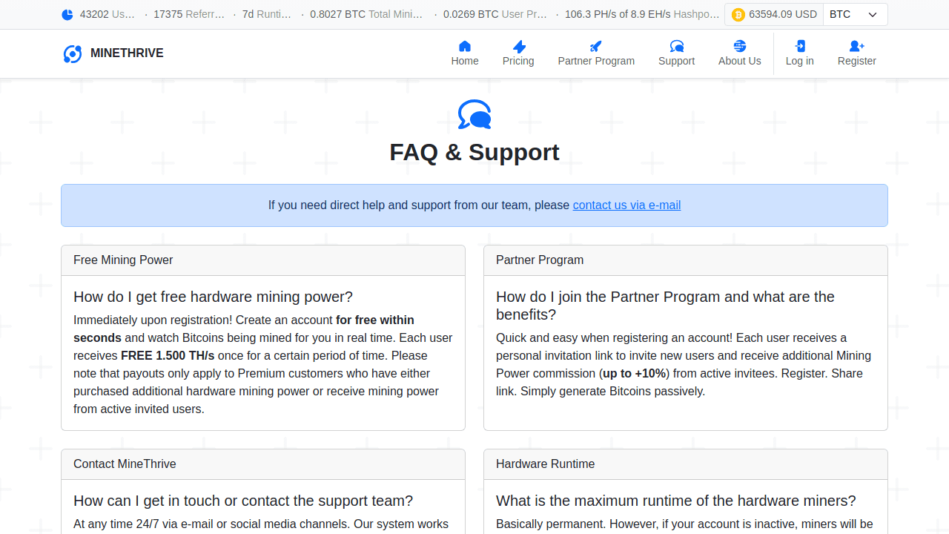Click the hashpower stats in top bar
The width and height of the screenshot is (949, 534).
[642, 14]
